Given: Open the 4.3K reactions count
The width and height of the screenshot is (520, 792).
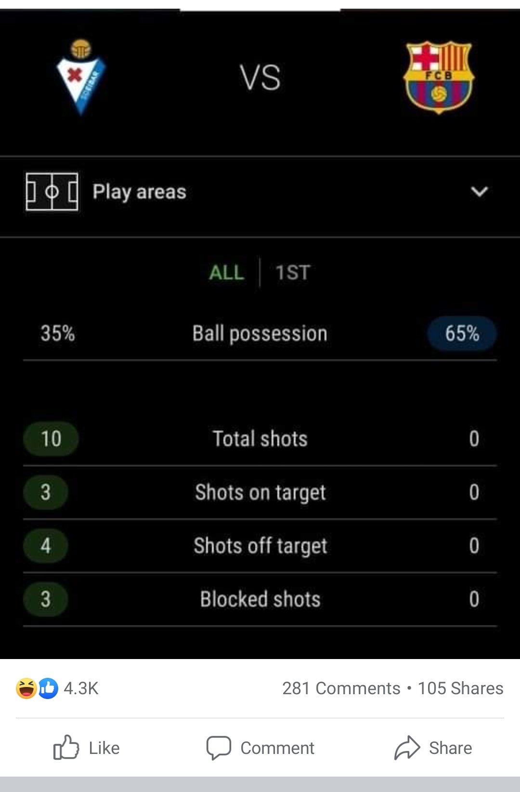Looking at the screenshot, I should tap(81, 688).
